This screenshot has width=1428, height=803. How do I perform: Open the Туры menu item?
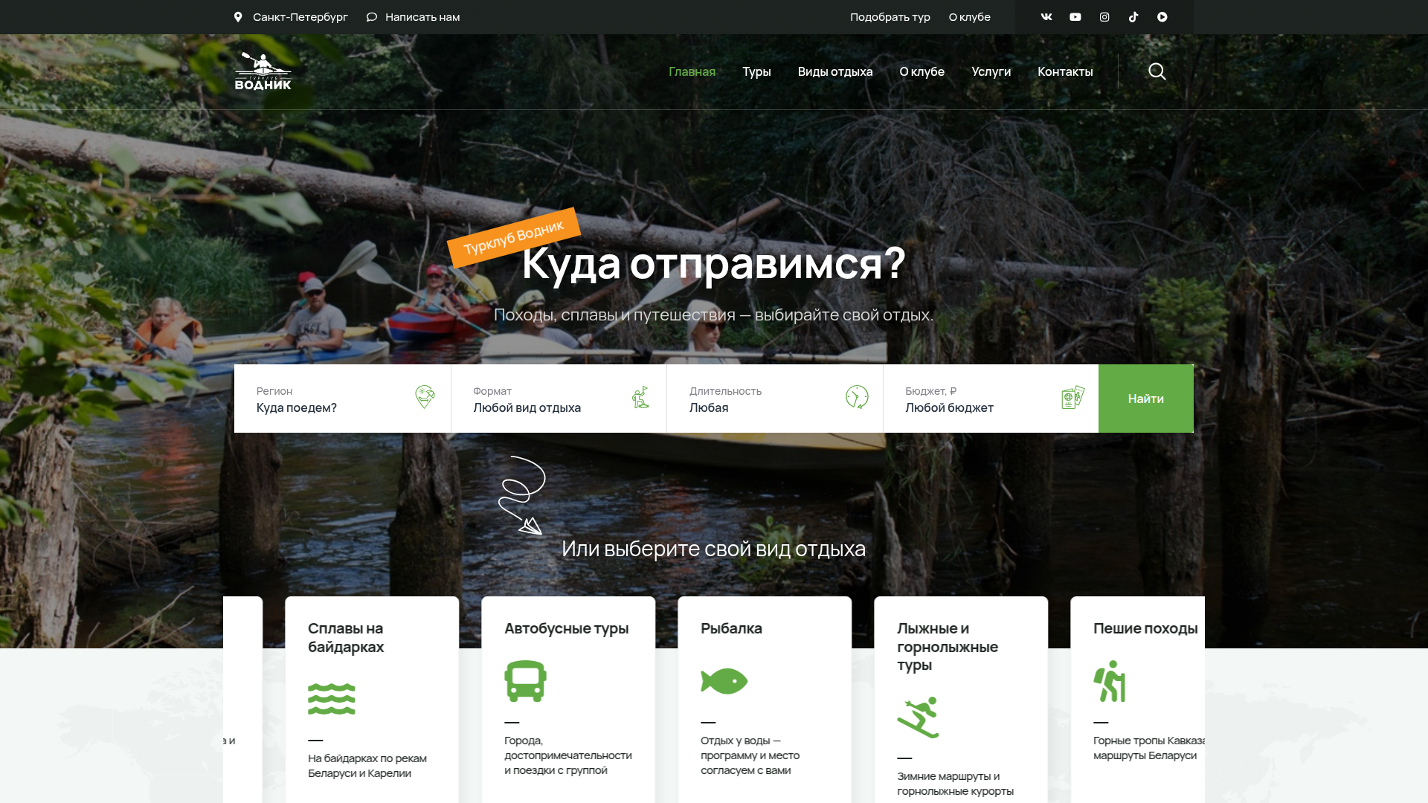coord(756,71)
